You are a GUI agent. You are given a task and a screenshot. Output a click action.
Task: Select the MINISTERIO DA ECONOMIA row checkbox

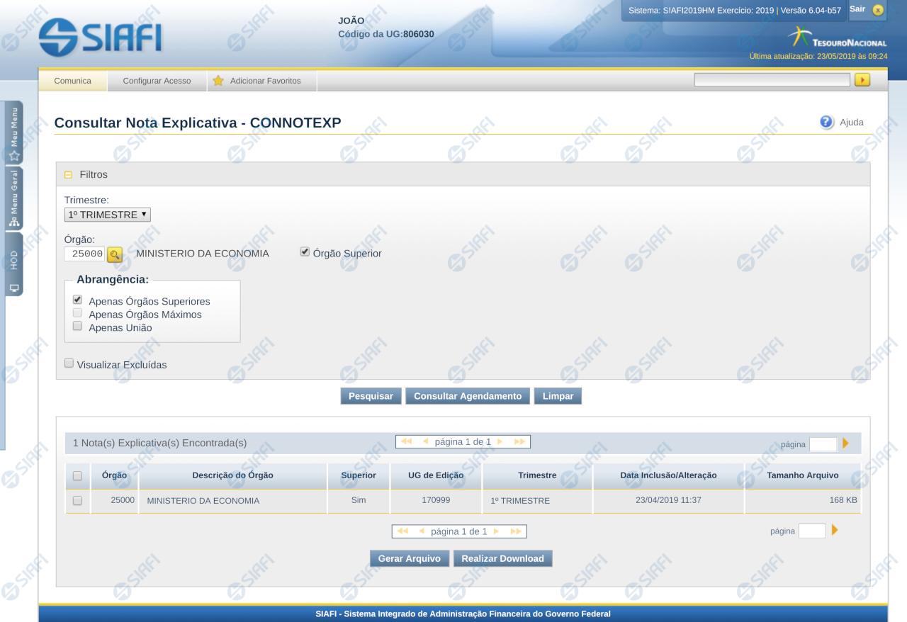77,501
